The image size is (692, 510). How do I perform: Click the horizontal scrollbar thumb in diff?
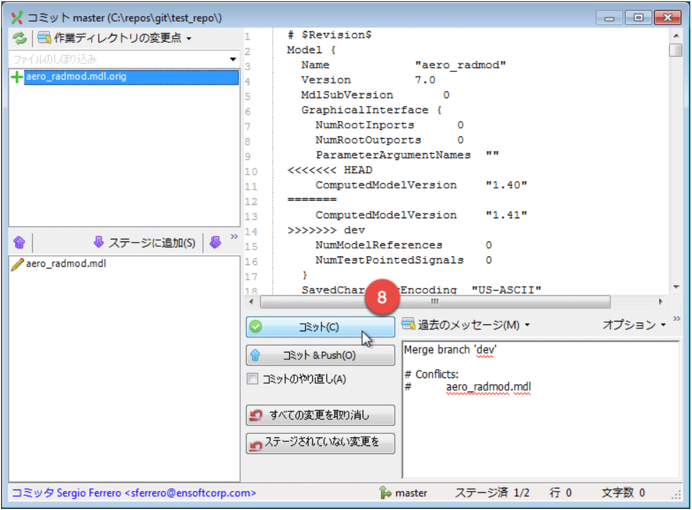coord(435,301)
